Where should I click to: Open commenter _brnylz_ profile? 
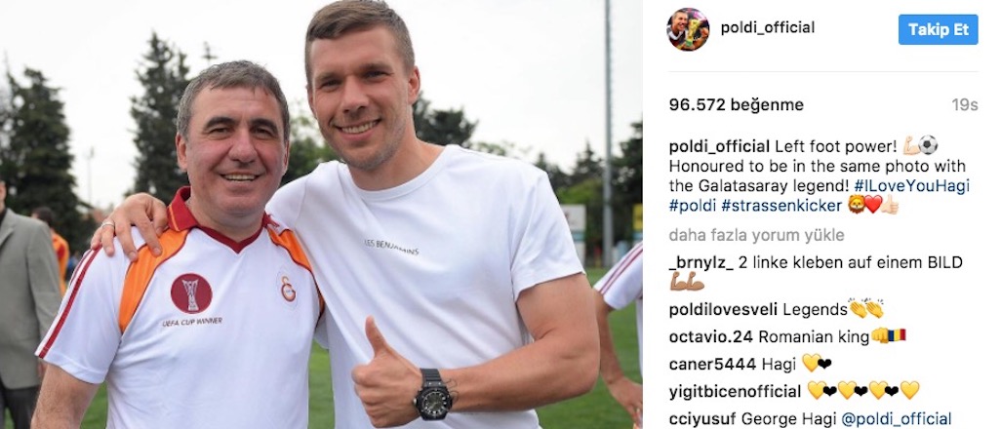point(698,262)
